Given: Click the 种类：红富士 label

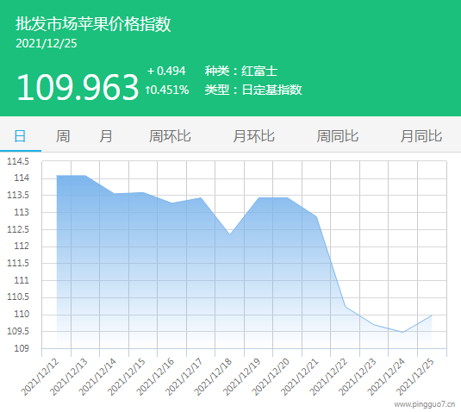Looking at the screenshot, I should (x=241, y=72).
